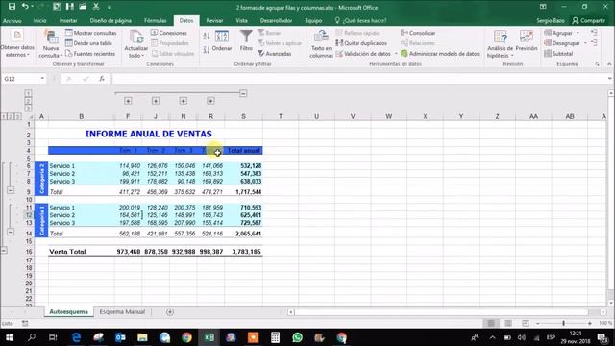Click Actualizar todo
The image size is (615, 346).
point(136,44)
